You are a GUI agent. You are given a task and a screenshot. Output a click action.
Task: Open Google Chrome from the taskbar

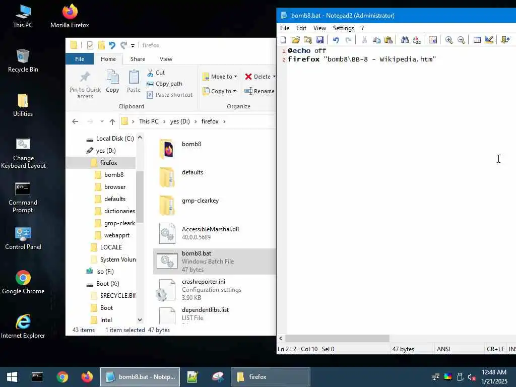tap(62, 377)
